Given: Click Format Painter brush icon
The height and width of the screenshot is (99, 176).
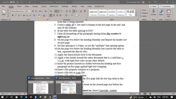Looking at the screenshot, I should click(8, 16).
